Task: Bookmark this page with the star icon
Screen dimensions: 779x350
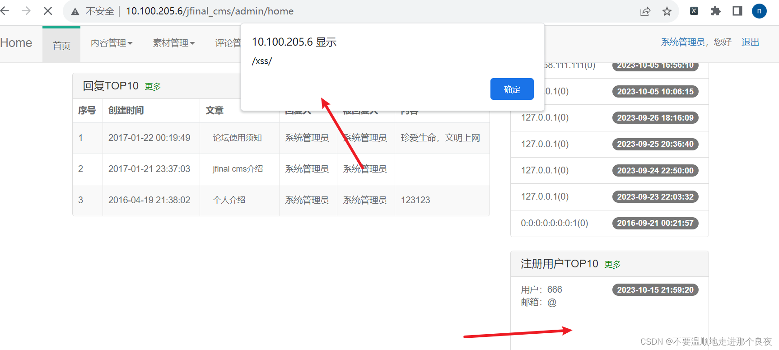Action: [x=667, y=11]
